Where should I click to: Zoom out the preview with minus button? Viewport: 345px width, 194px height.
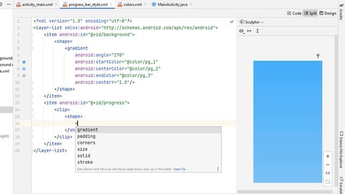coord(328,164)
